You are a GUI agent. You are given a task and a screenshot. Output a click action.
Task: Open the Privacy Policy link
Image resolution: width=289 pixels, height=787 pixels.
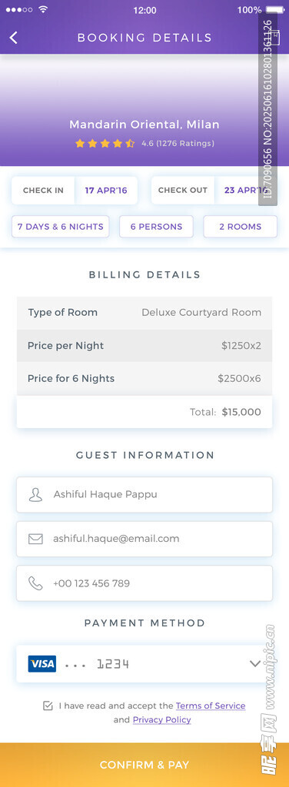click(x=161, y=719)
